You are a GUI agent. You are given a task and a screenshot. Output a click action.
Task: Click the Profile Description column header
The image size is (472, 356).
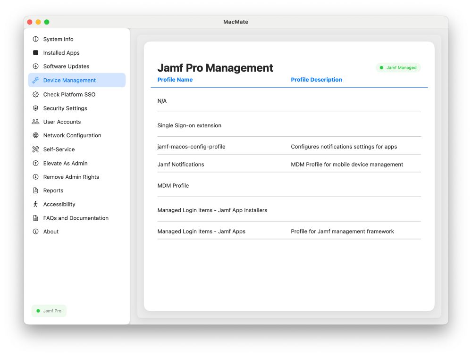tap(316, 80)
